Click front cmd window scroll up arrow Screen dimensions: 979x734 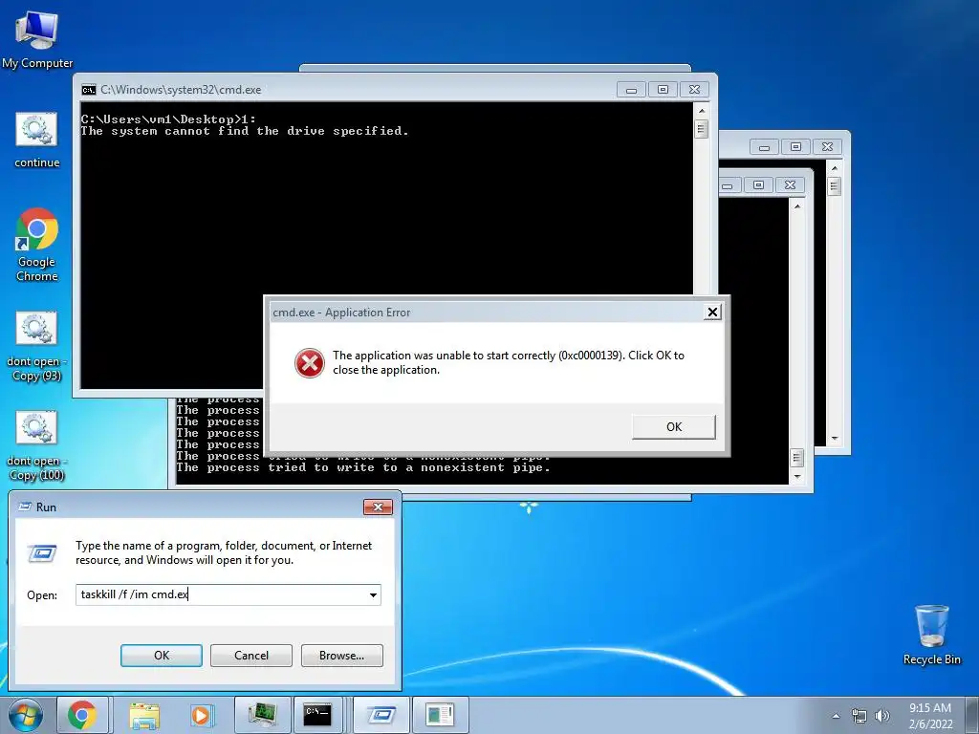pos(702,111)
